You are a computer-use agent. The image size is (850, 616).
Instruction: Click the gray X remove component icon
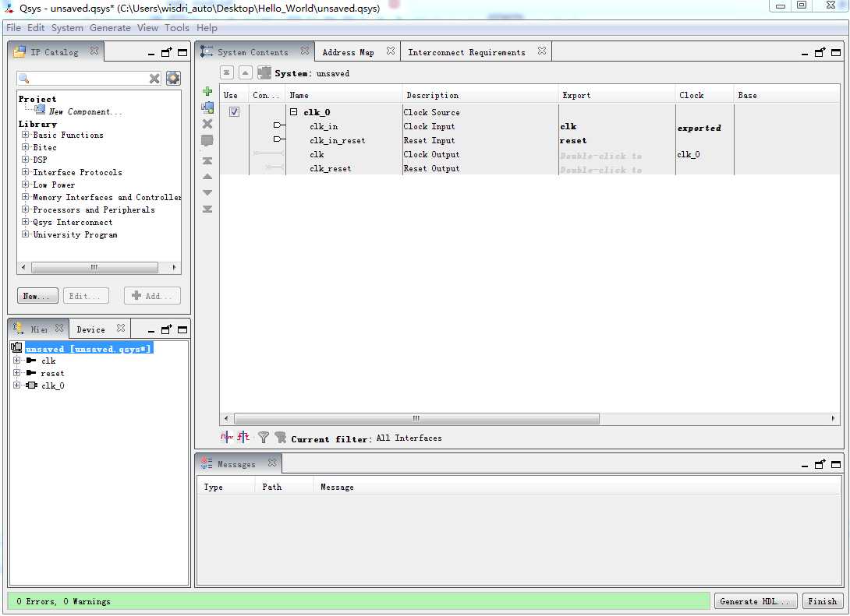(x=207, y=124)
